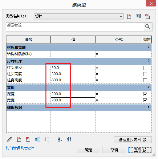The image size is (158, 159).
Task: Click the 值 column header
Action: tap(73, 39)
